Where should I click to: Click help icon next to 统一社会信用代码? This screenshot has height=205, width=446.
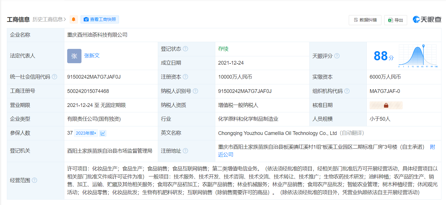54,77
